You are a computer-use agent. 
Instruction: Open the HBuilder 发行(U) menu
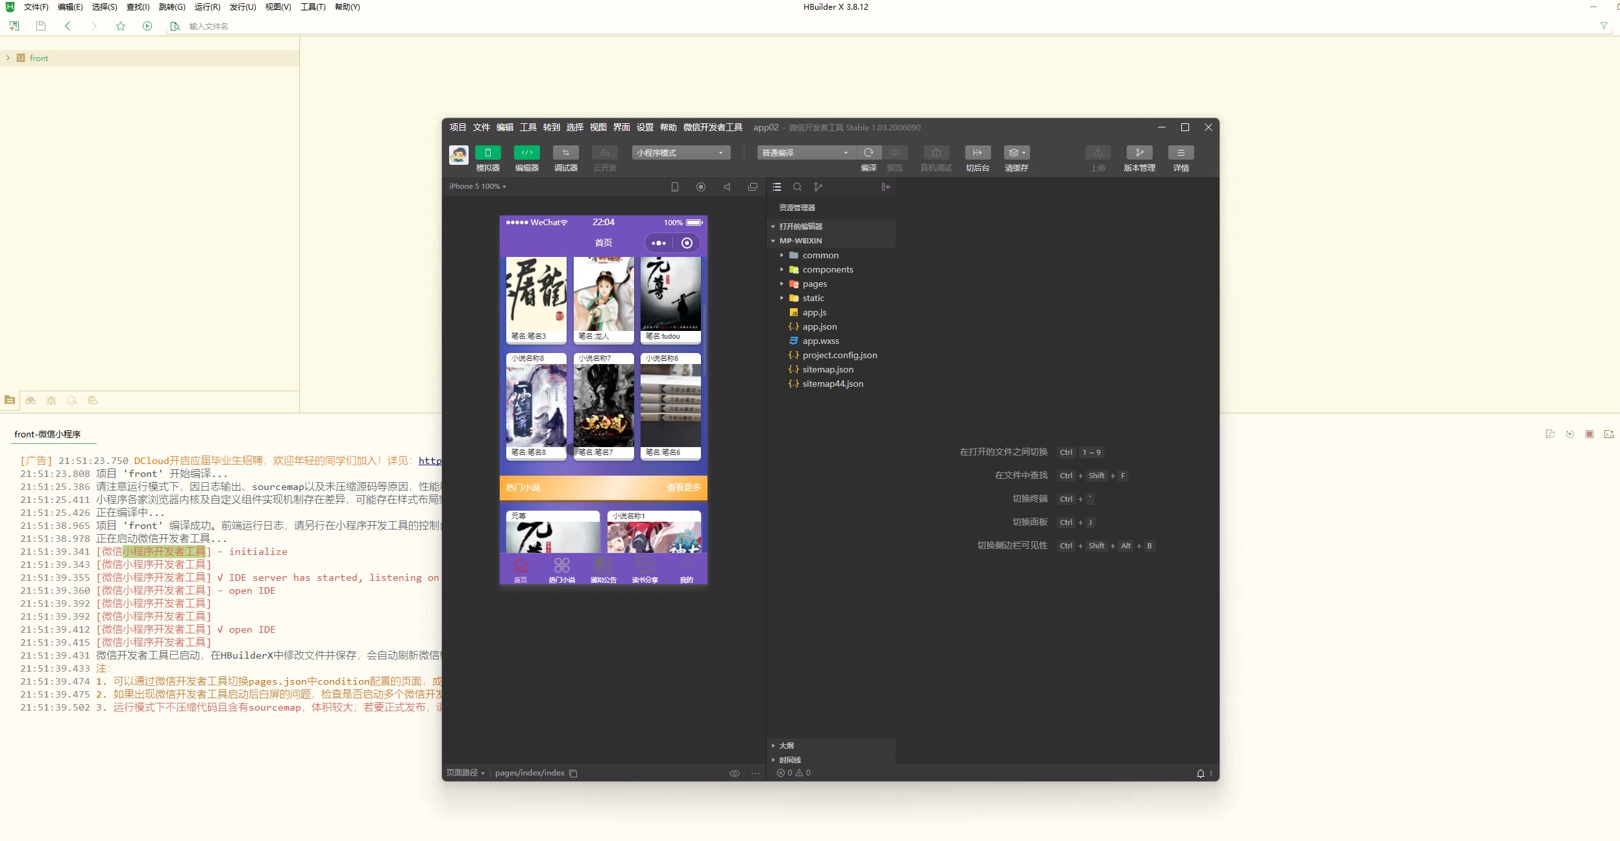click(x=243, y=7)
